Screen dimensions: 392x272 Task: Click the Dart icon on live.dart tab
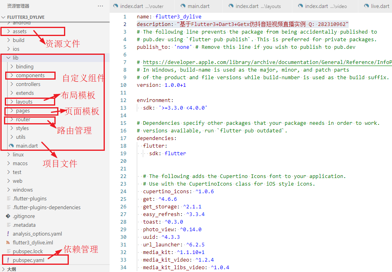[x=366, y=6]
